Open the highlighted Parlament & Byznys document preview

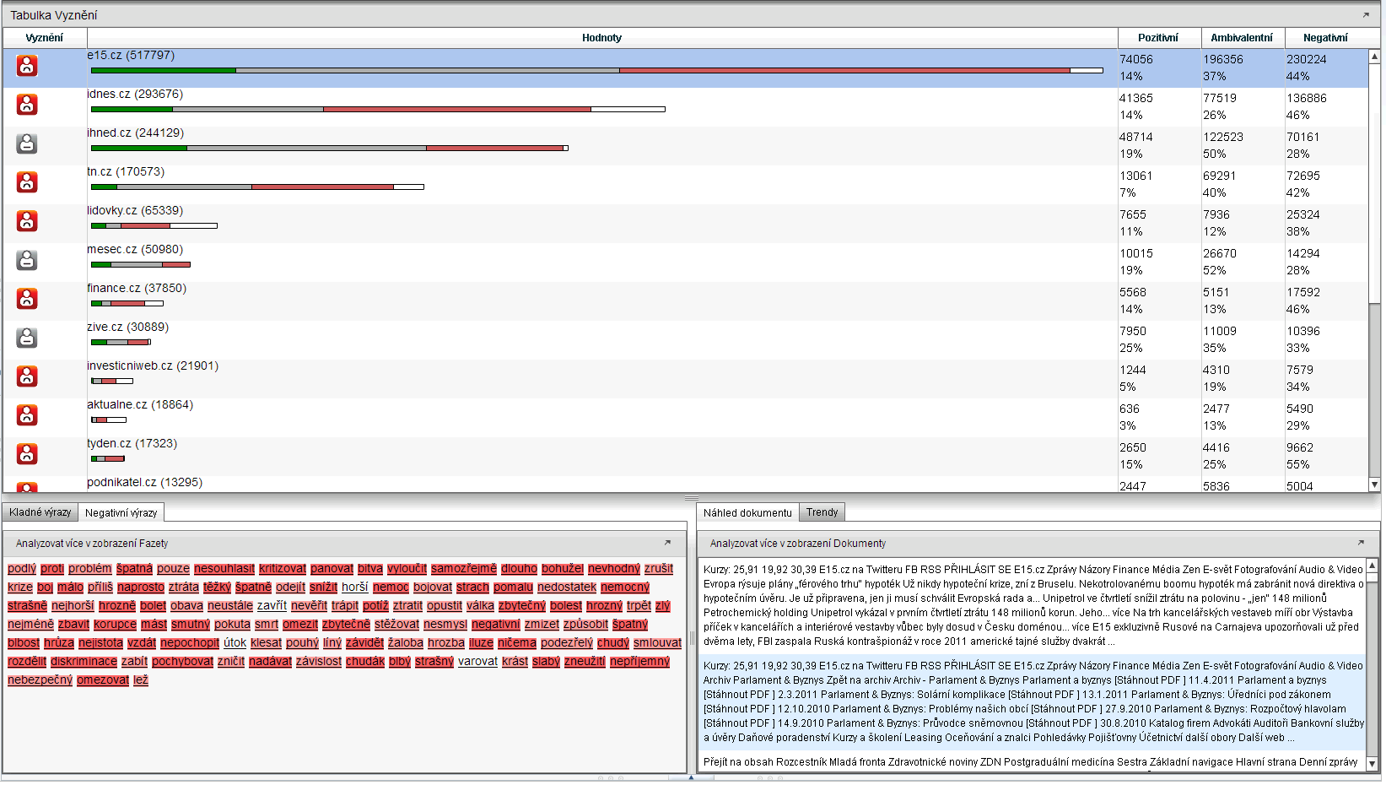1032,702
